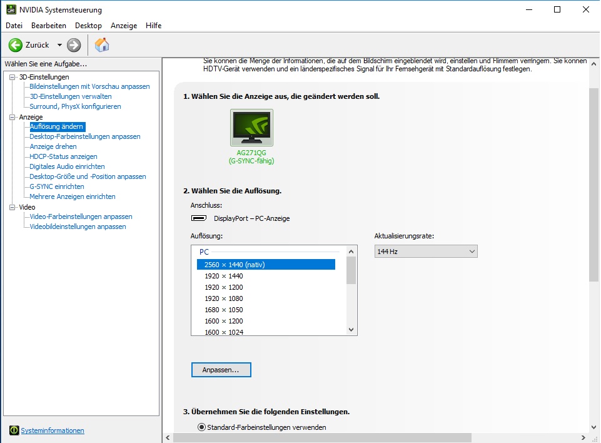
Task: Click horizontal scrollbar left arrow
Action: [x=168, y=437]
